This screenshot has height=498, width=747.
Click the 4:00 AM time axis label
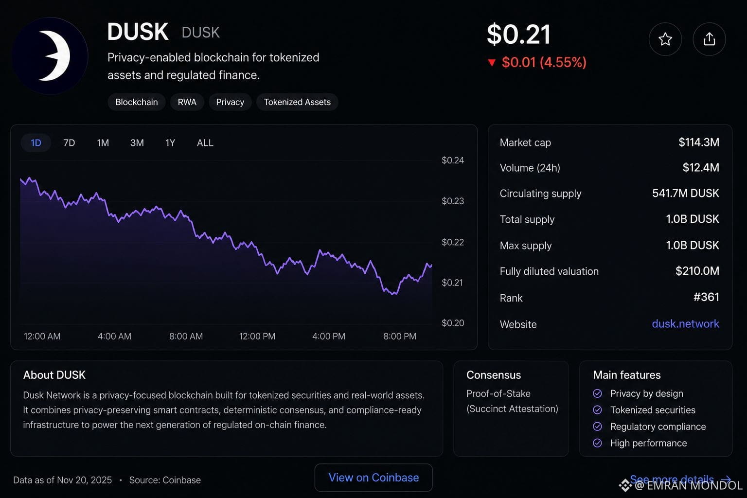(114, 337)
